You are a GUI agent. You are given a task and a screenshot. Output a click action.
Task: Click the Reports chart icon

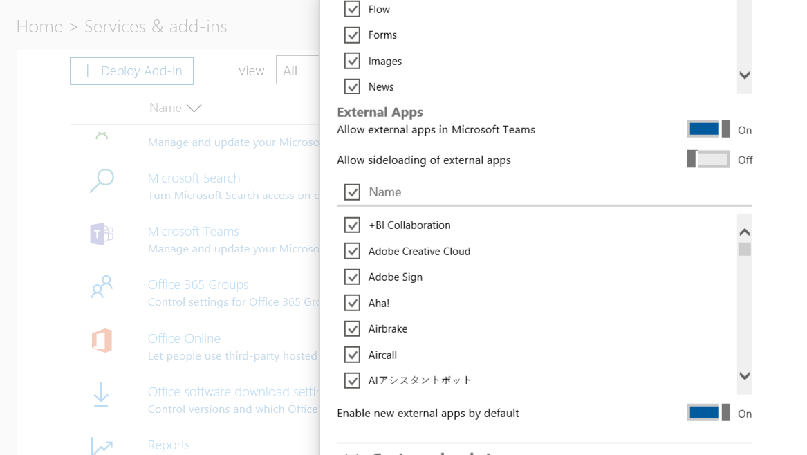pos(102,446)
